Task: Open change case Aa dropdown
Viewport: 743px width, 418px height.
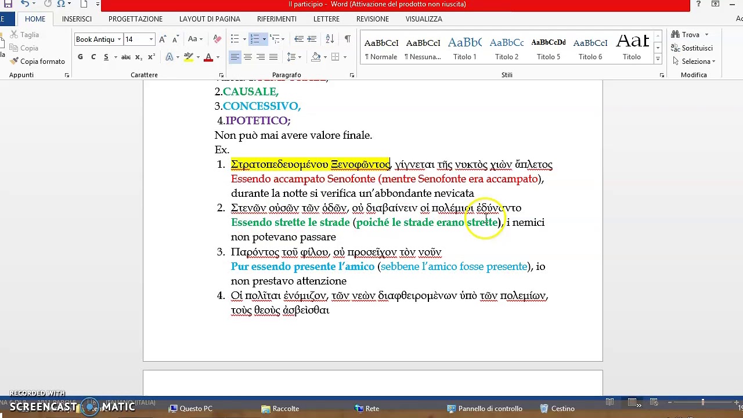Action: point(195,39)
